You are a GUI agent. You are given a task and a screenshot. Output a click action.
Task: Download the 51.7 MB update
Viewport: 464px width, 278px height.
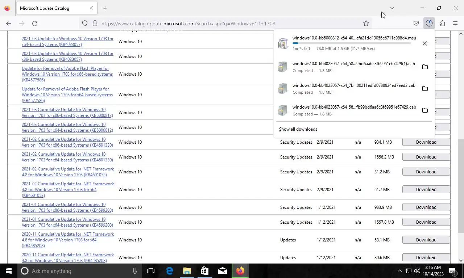tap(426, 189)
